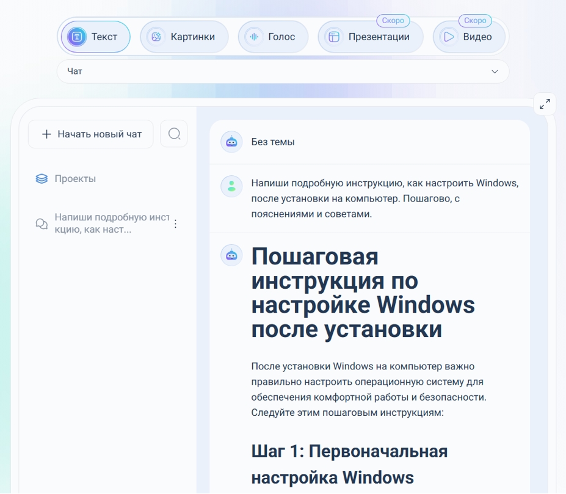566x494 pixels.
Task: Open the Чат mode dropdown
Action: click(283, 71)
